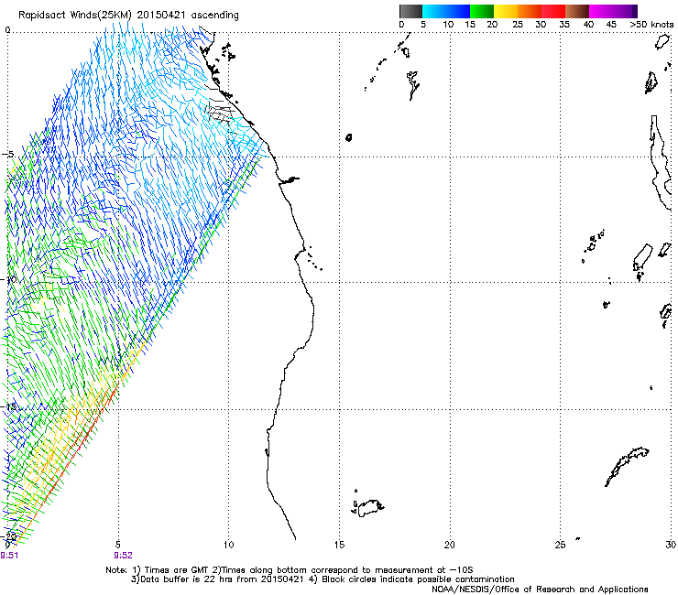Click the '25' label under the color legend

(x=518, y=25)
